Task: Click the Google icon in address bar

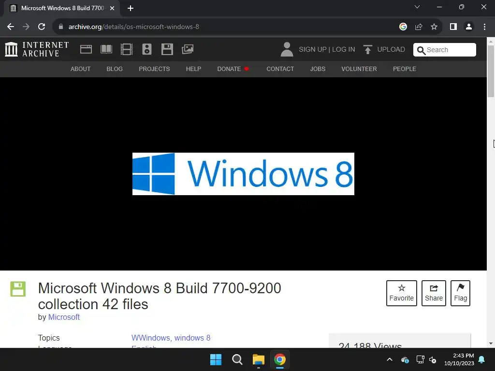Action: coord(403,27)
